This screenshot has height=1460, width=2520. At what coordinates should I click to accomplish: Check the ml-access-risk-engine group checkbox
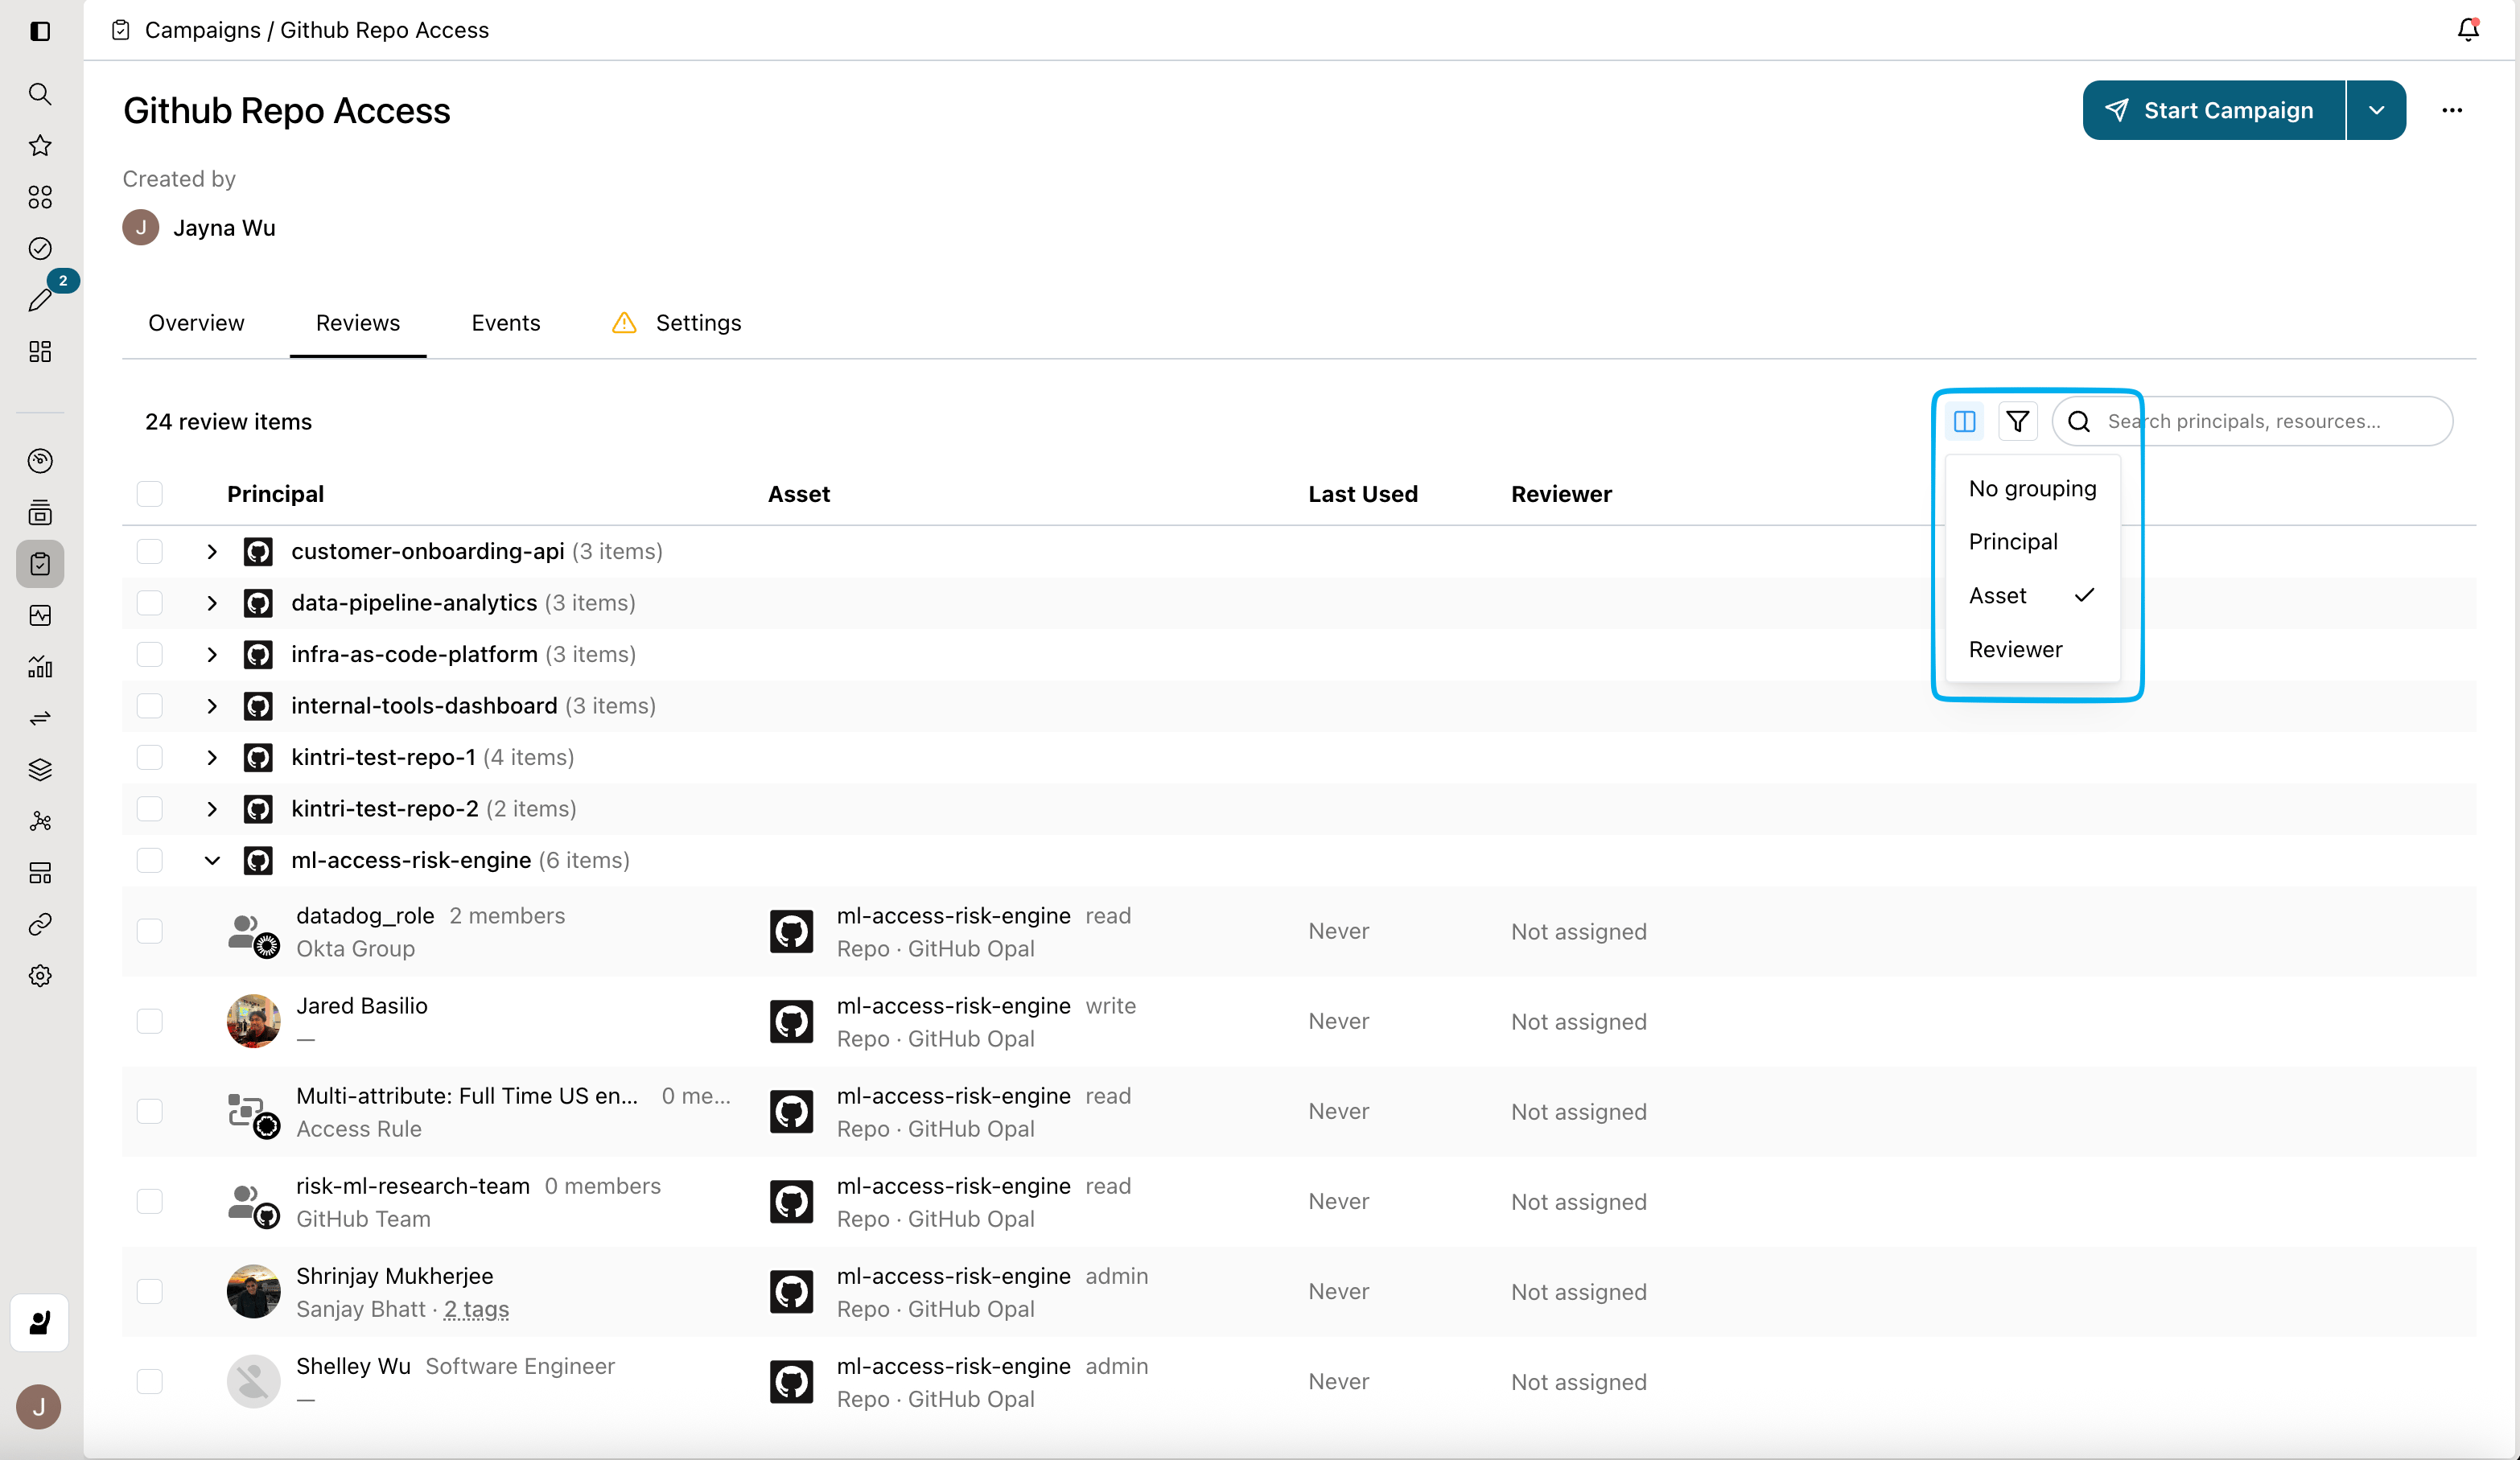[150, 860]
